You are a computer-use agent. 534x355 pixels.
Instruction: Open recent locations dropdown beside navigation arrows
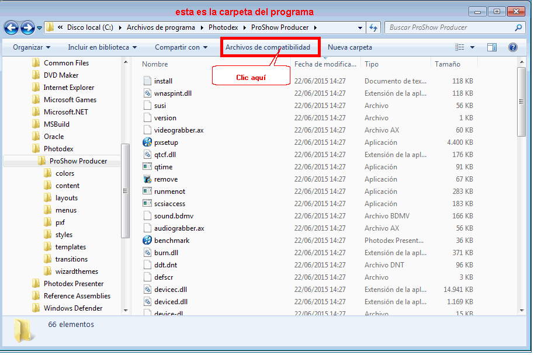(x=39, y=28)
